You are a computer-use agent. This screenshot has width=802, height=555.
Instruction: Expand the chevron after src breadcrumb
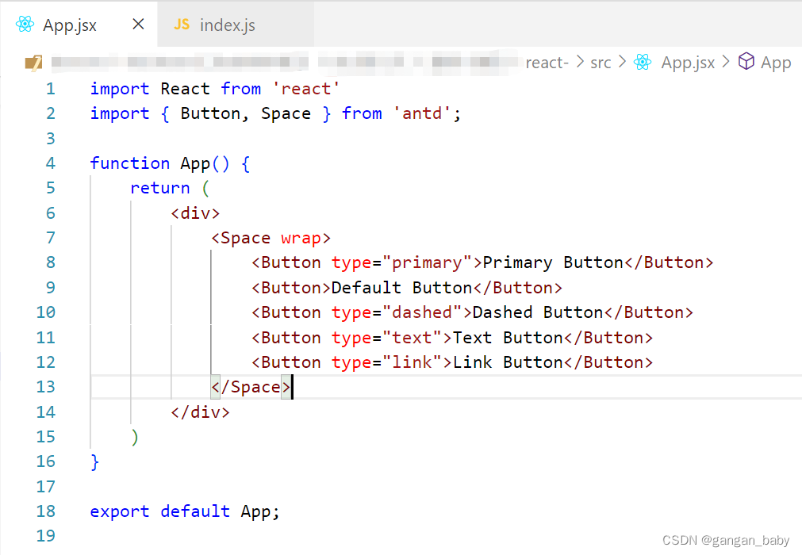622,62
